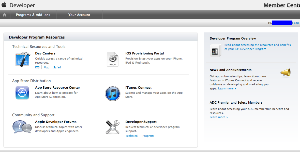Open the Programs & Add-ons menu
Image resolution: width=300 pixels, height=152 pixels.
(33, 15)
